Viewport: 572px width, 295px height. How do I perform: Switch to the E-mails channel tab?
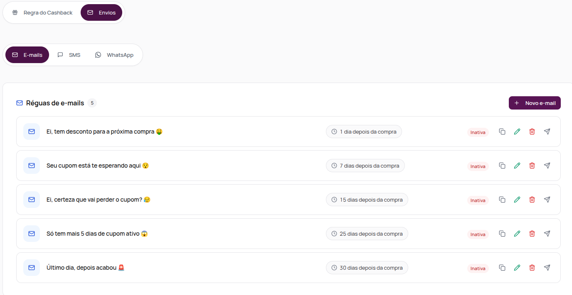pos(27,55)
